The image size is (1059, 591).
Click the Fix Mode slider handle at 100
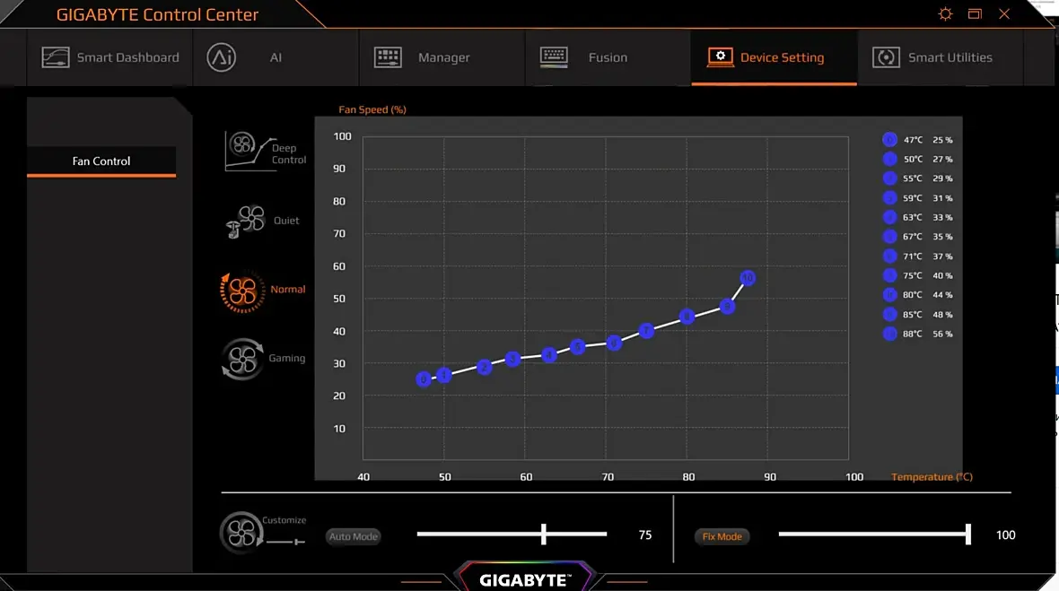967,535
